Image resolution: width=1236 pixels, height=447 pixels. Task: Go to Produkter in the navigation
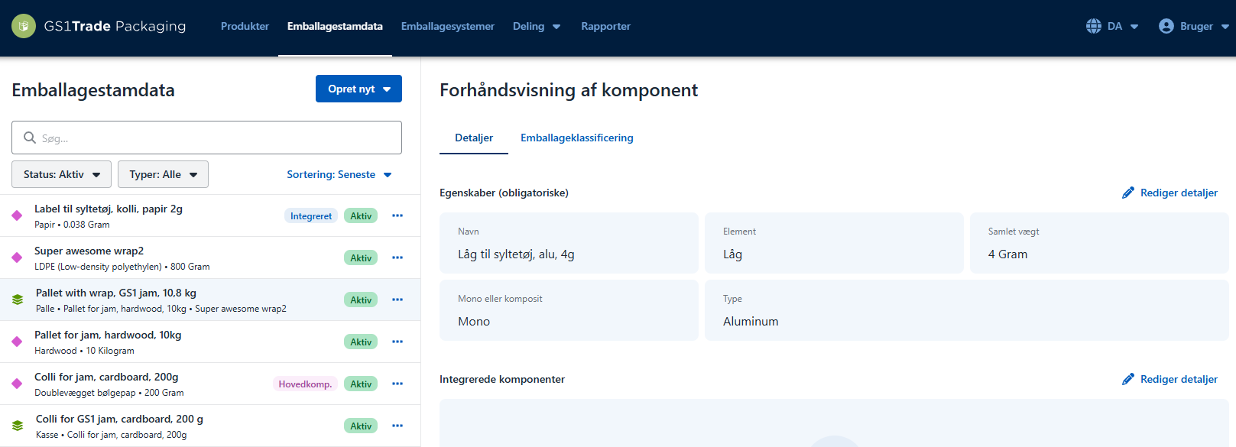coord(245,26)
